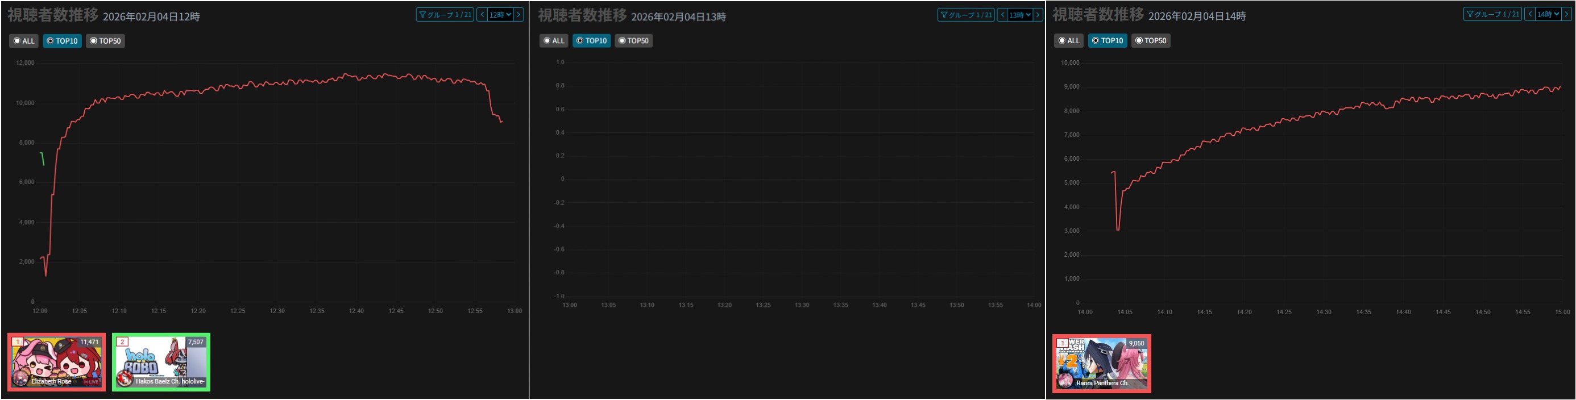This screenshot has height=400, width=1576.
Task: Click the 13:30 axis label in the 13時 chart
Action: pos(802,305)
